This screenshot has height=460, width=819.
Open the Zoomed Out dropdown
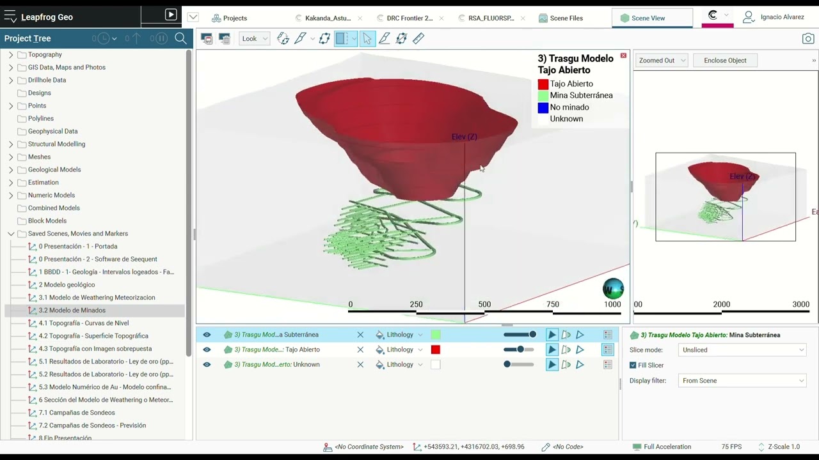point(662,61)
